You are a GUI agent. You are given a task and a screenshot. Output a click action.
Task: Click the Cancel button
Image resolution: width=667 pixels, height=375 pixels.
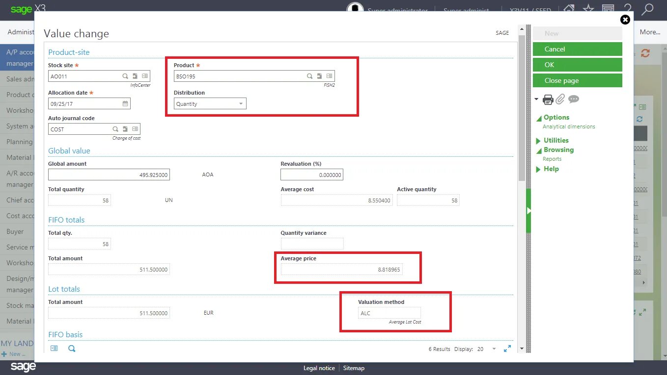point(578,49)
